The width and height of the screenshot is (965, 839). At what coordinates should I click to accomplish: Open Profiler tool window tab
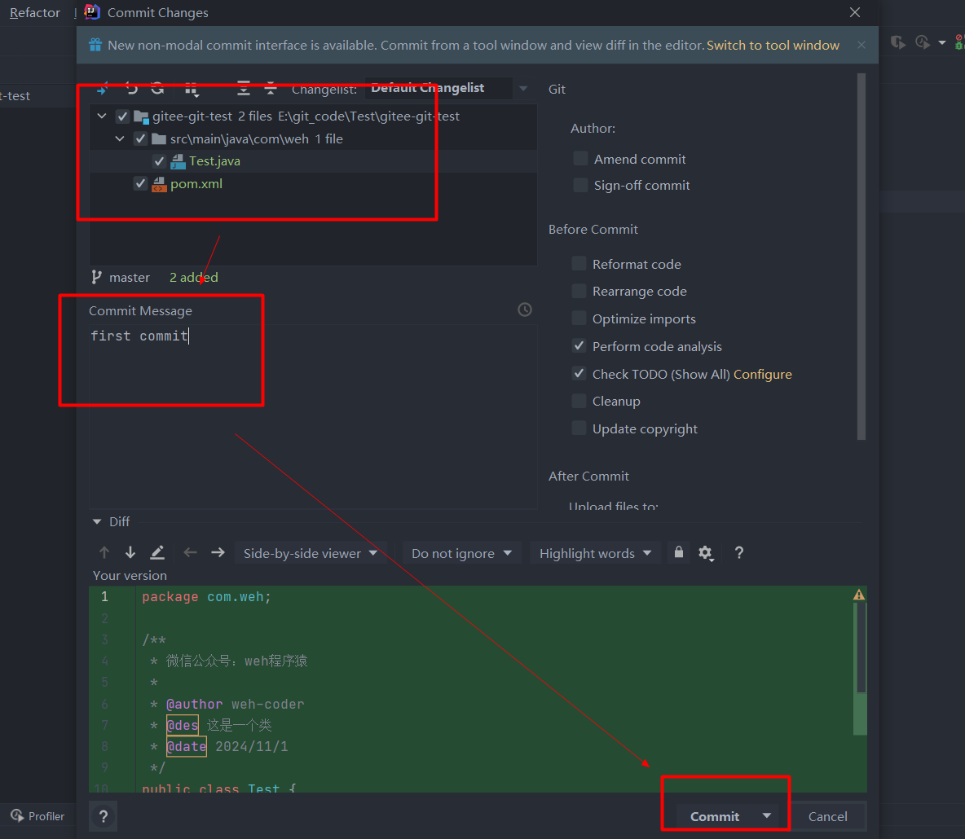(37, 815)
